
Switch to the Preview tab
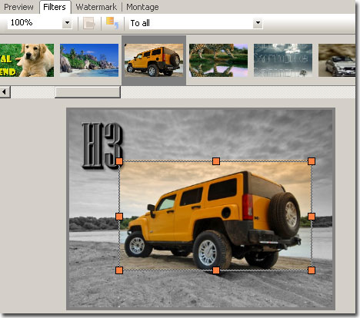click(x=18, y=7)
